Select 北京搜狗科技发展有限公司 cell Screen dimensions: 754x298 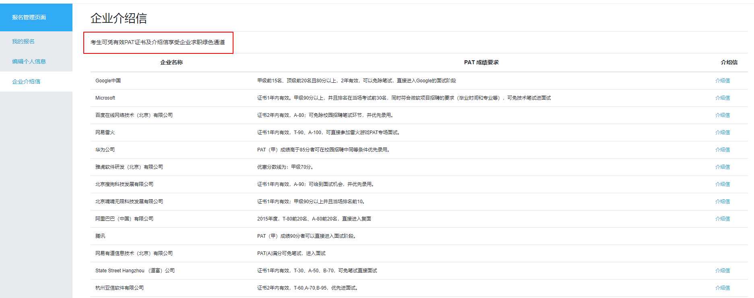coord(124,184)
